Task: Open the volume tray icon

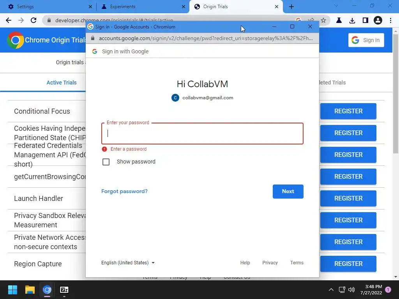Action: click(x=351, y=290)
